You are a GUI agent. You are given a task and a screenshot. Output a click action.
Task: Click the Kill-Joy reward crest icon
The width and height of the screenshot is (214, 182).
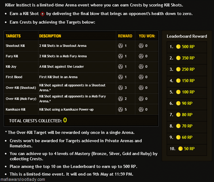tap(120, 66)
